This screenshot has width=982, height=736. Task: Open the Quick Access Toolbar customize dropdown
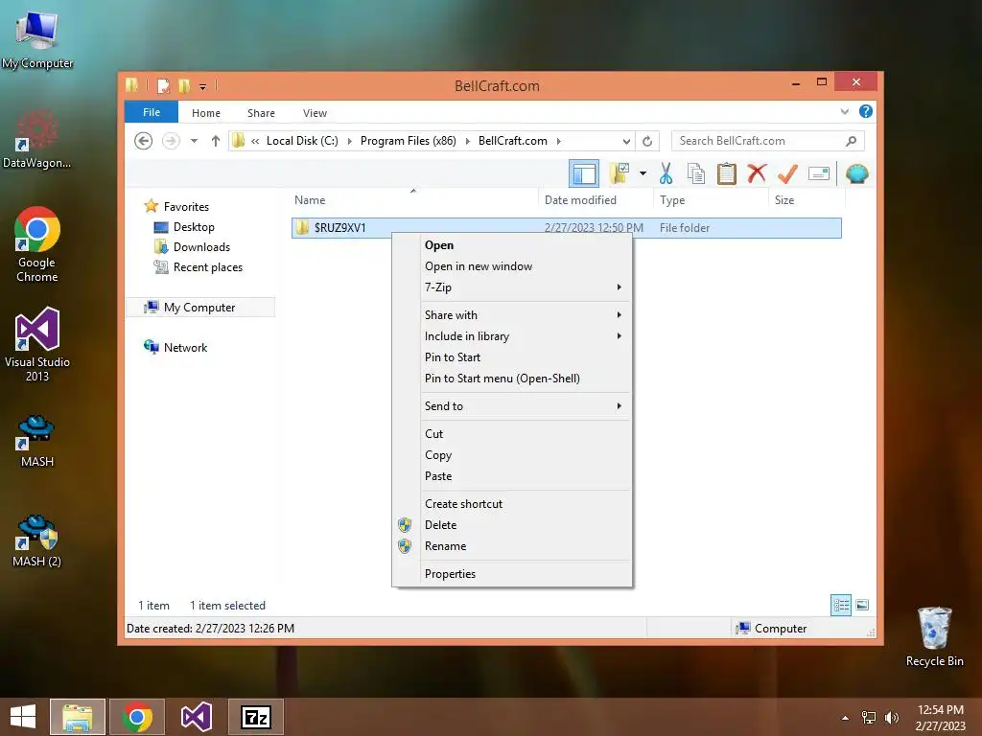tap(203, 86)
